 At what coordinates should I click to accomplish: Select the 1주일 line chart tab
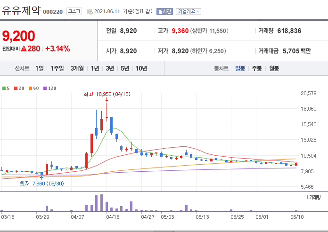click(57, 68)
